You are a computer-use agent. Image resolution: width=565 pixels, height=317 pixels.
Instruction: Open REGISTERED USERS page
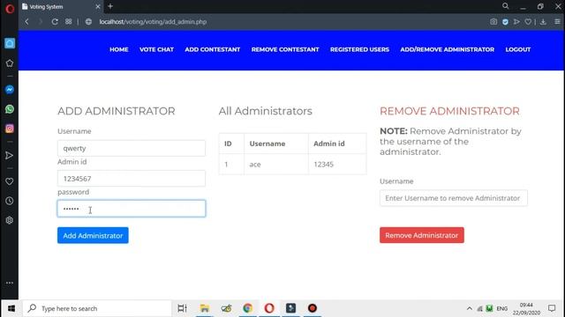coord(359,49)
